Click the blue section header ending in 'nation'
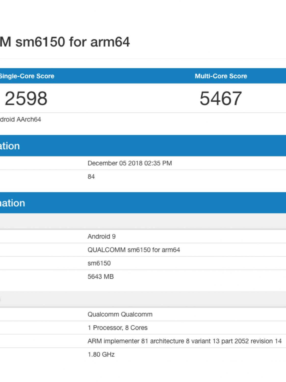Image resolution: width=286 pixels, height=382 pixels. click(x=13, y=203)
